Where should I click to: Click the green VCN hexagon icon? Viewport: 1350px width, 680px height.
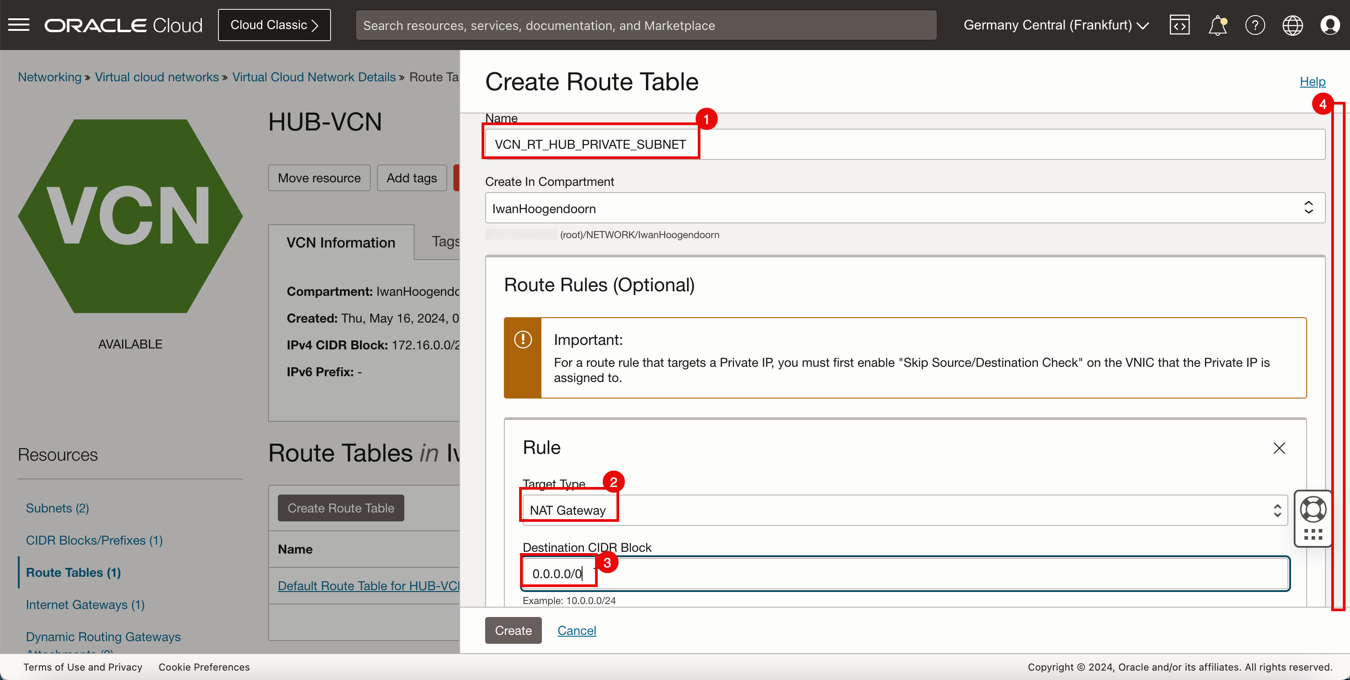(130, 216)
